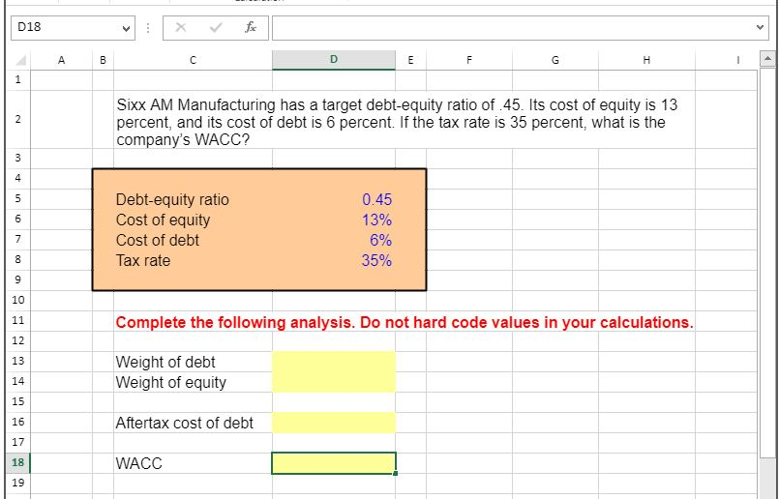779x499 pixels.
Task: Select the yellow Weight of debt answer cell
Action: point(334,362)
